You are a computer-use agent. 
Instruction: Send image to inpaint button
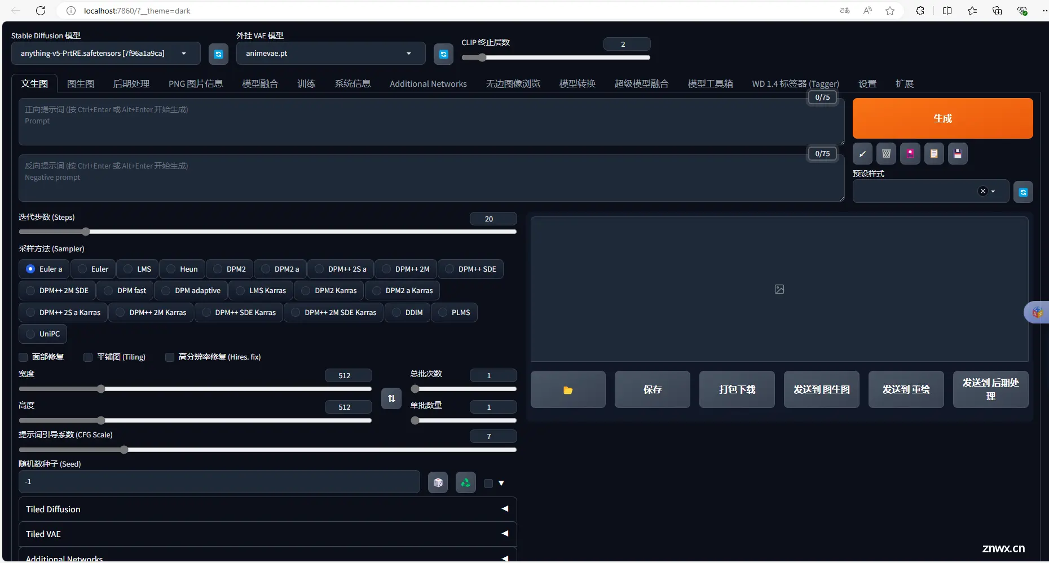(x=906, y=389)
